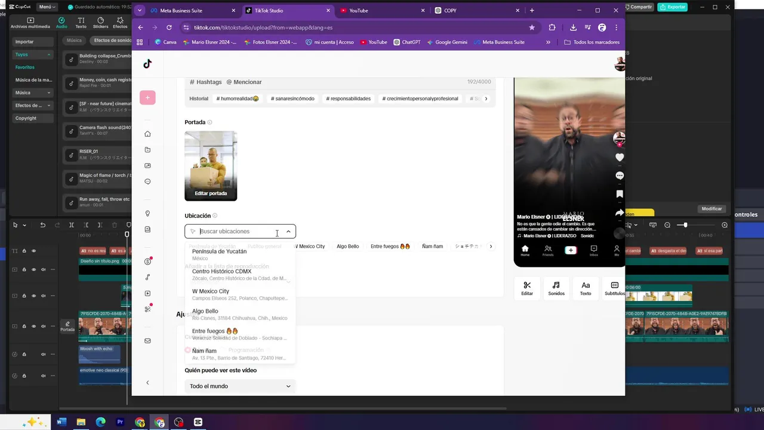Click the pink upload plus button in TikTok sidebar
Screen dimensions: 764x430
click(147, 98)
